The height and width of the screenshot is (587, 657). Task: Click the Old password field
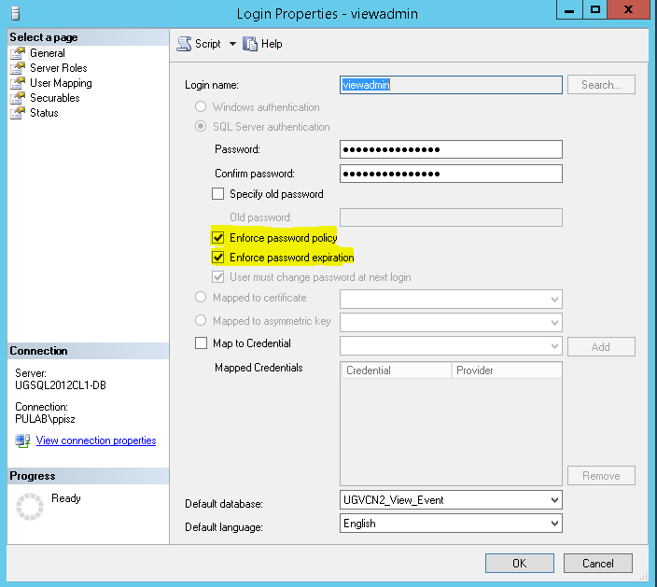(x=451, y=217)
